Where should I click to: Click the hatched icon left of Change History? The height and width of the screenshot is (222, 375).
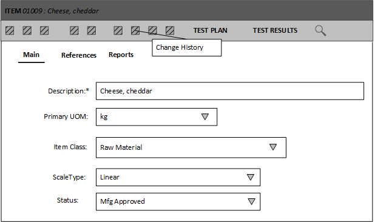pos(118,30)
